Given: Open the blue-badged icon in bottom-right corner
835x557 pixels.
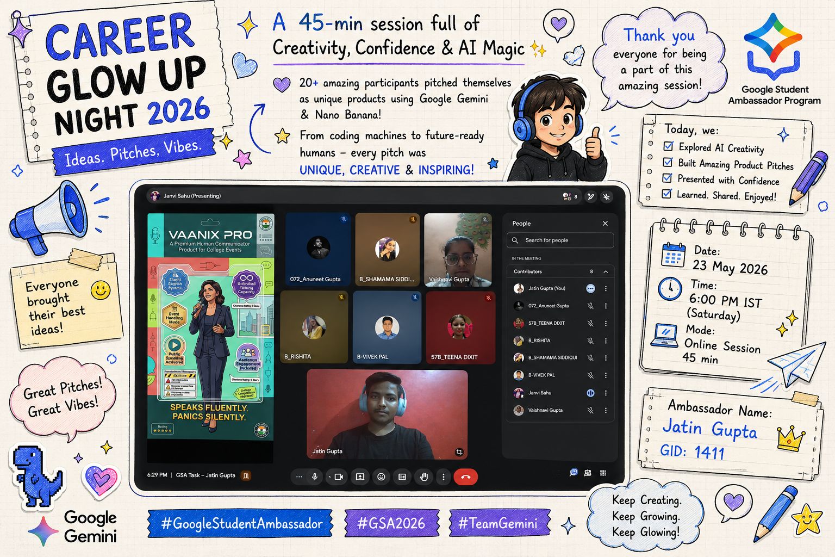Looking at the screenshot, I should (x=574, y=472).
